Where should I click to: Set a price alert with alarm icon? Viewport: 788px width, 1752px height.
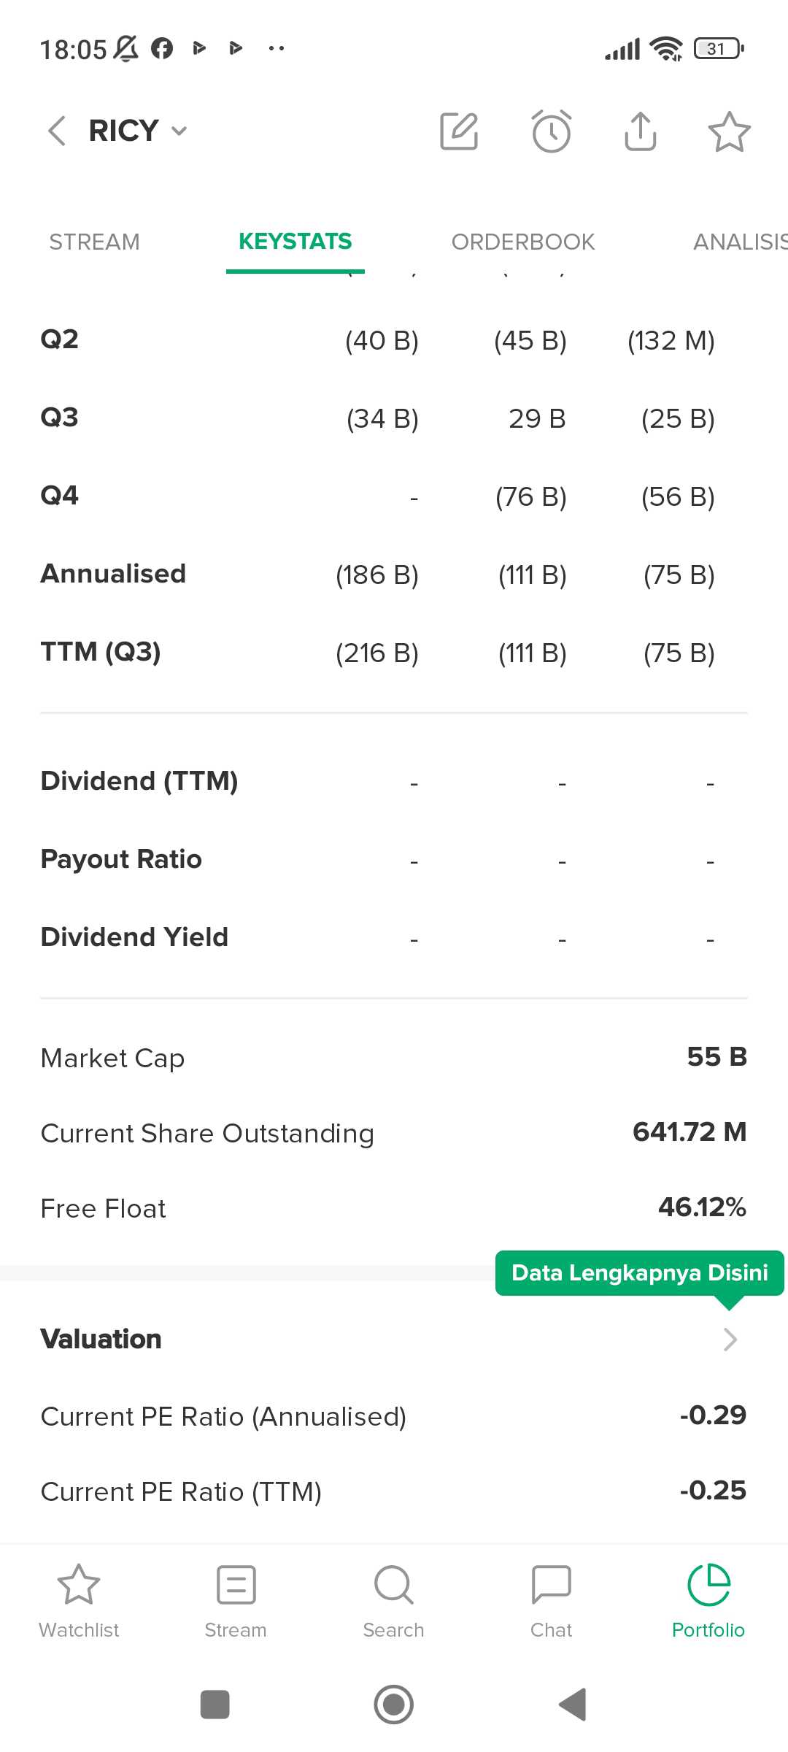tap(551, 131)
